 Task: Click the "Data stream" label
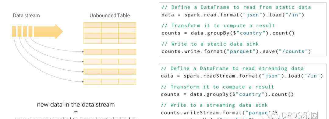[26, 16]
